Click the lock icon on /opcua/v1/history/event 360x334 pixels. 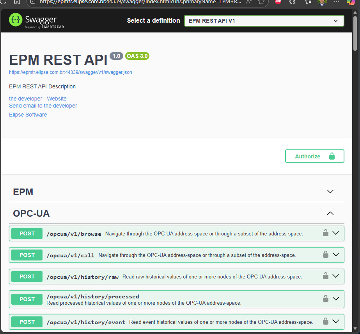(325, 321)
